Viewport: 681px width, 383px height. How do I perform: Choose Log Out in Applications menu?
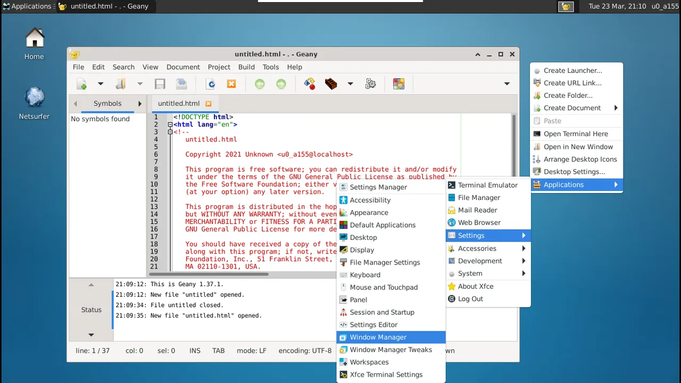pos(488,299)
